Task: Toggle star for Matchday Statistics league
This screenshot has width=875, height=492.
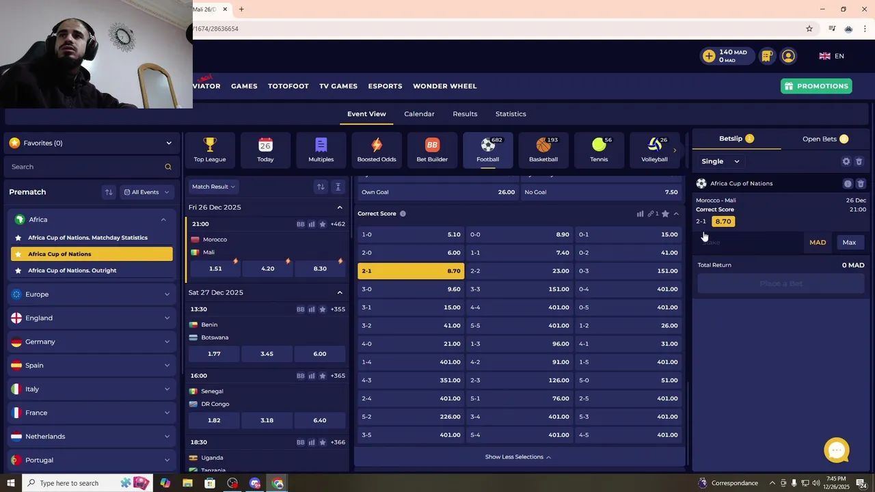Action: point(18,238)
